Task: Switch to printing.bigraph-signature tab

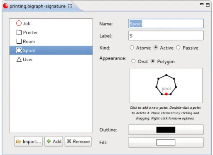Action: click(37, 6)
